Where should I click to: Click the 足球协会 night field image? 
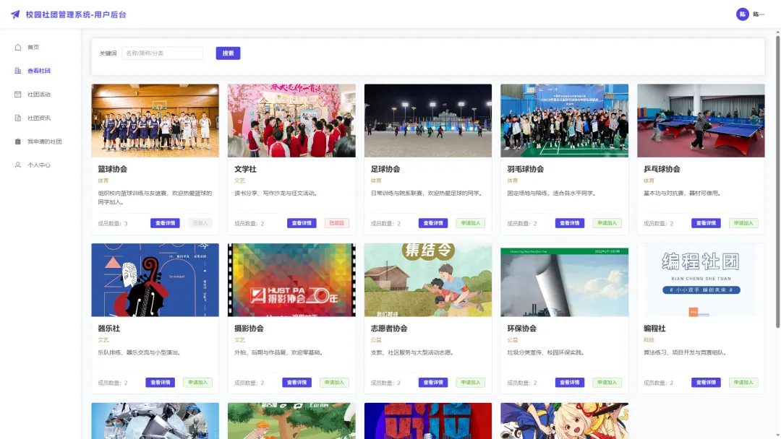click(x=428, y=121)
